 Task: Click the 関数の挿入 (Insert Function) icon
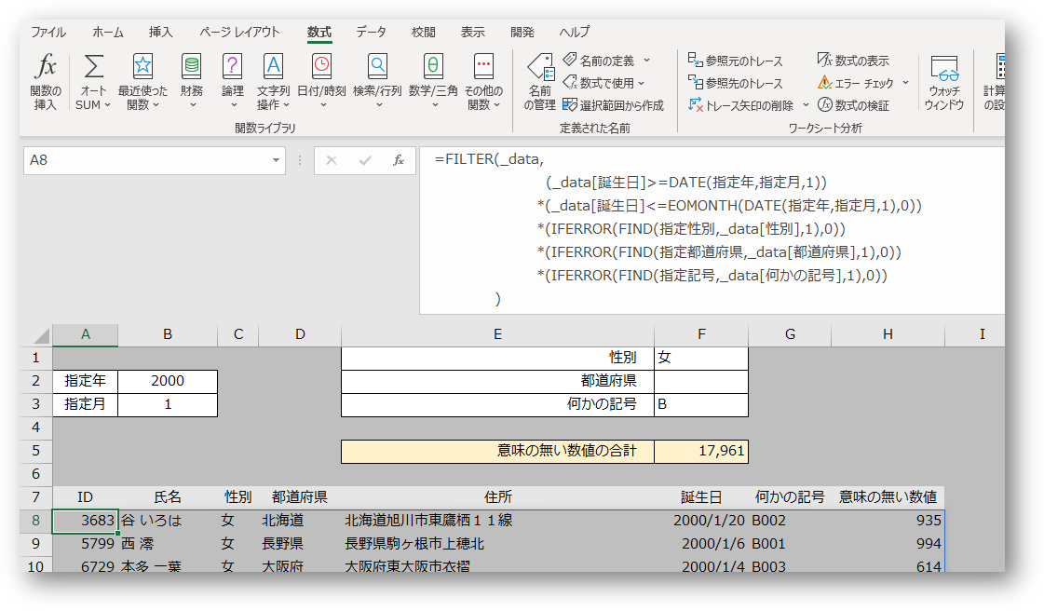(x=46, y=66)
